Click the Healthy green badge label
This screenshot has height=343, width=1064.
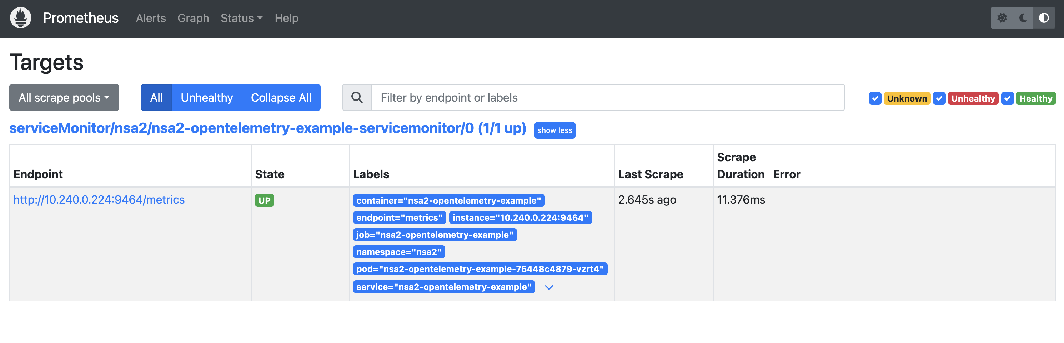pyautogui.click(x=1035, y=98)
